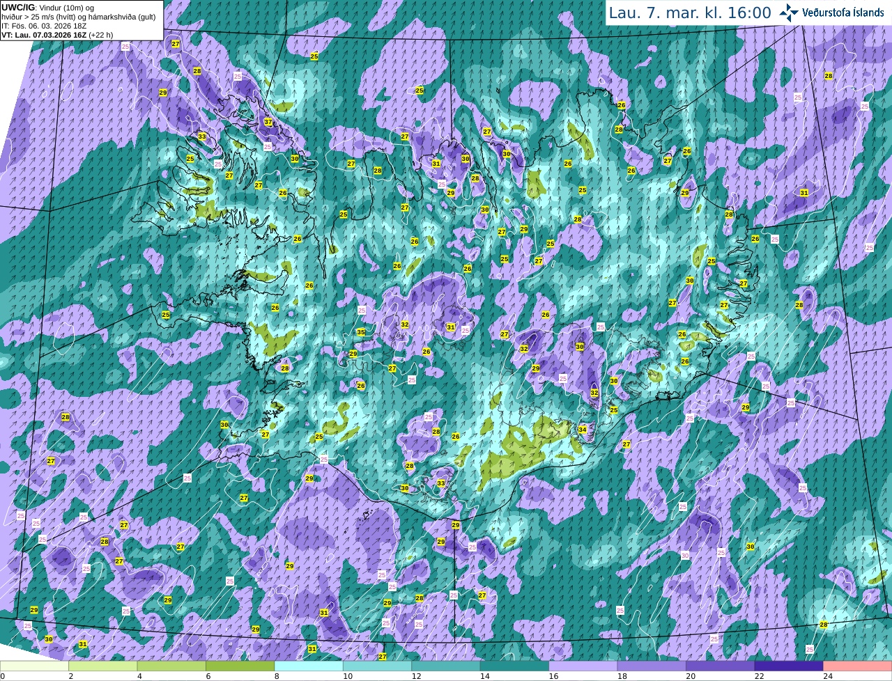Image resolution: width=892 pixels, height=681 pixels.
Task: Pick the 0–2 m/s pale yellow legend swatch
Action: tap(34, 666)
